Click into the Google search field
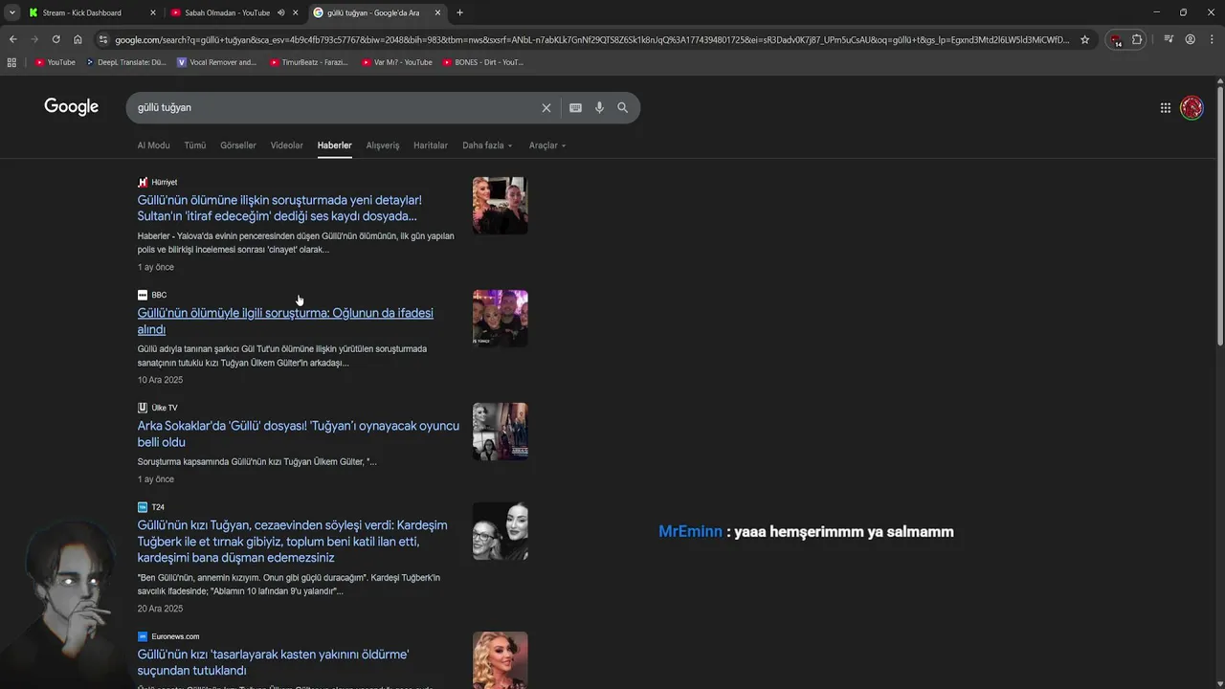This screenshot has width=1225, height=689. click(x=335, y=108)
